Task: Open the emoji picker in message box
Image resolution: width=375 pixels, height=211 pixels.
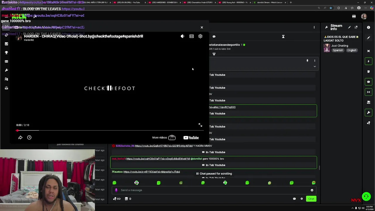Action: coord(312,190)
